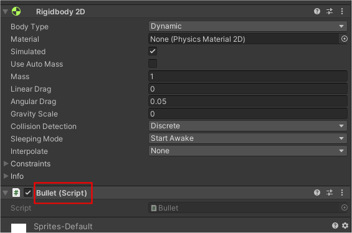The width and height of the screenshot is (352, 233).
Task: Open Rigidbody 2D more options menu
Action: 342,11
